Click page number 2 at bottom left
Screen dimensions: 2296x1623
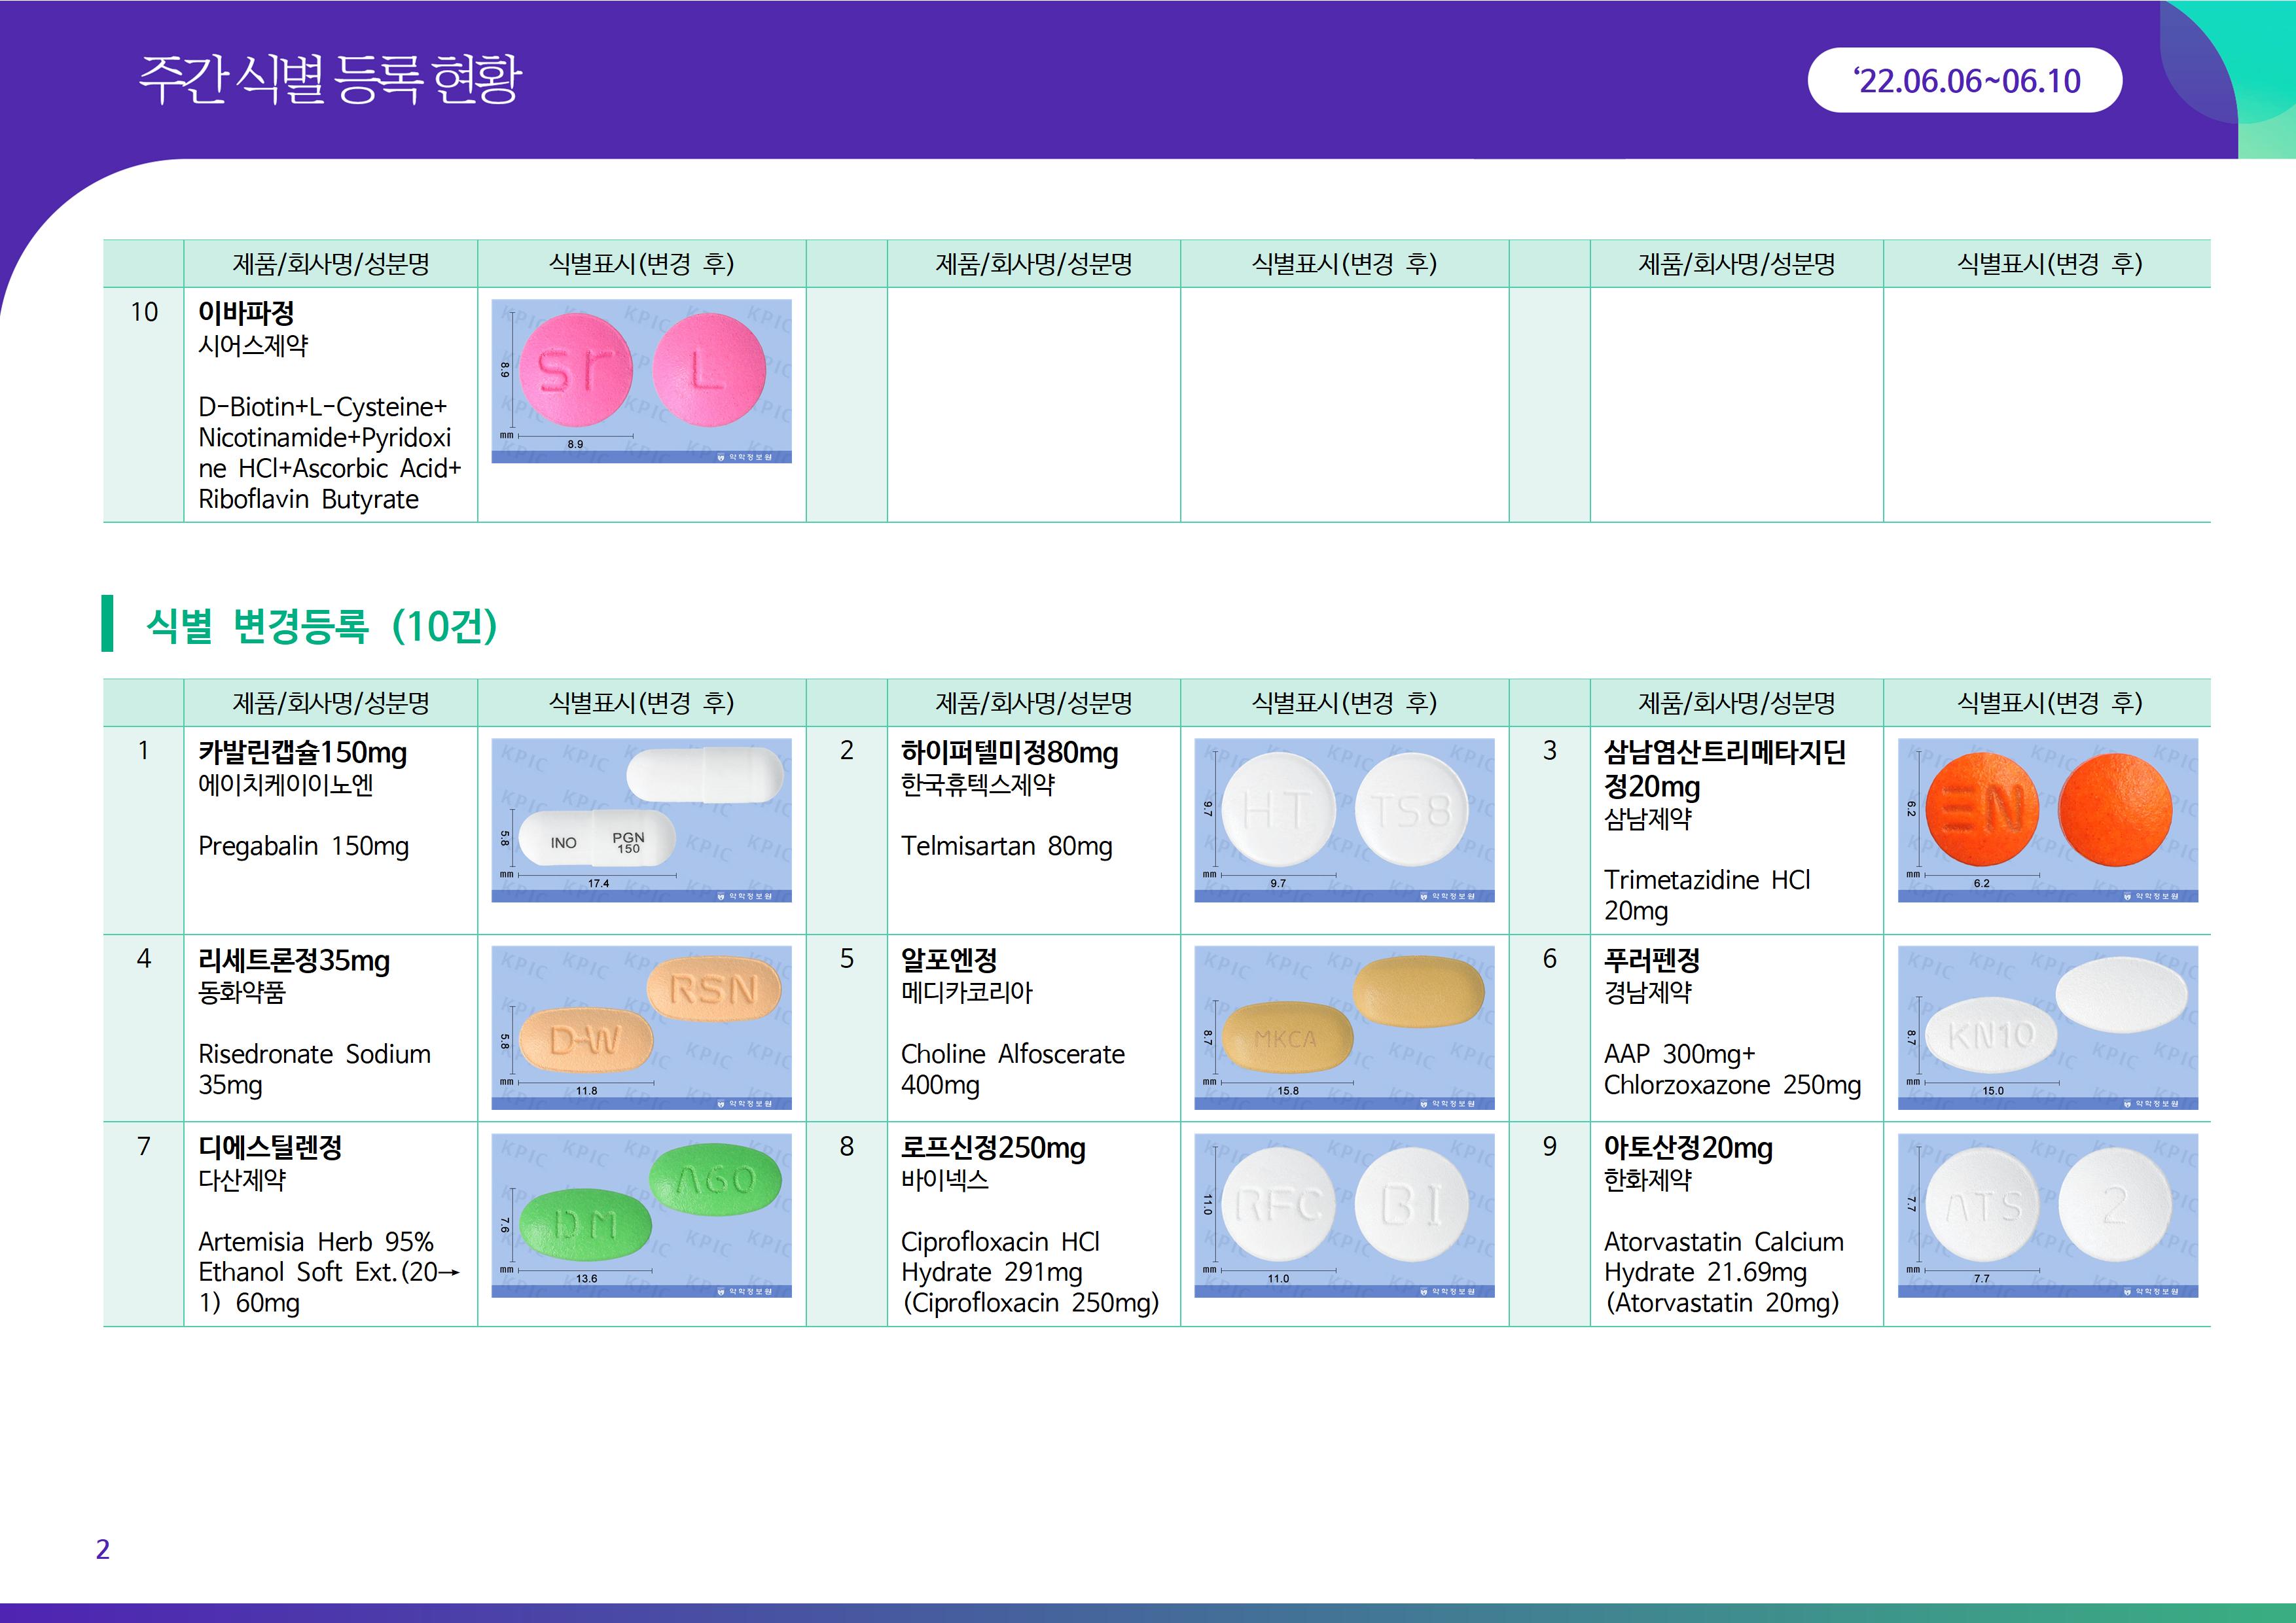pos(102,1549)
